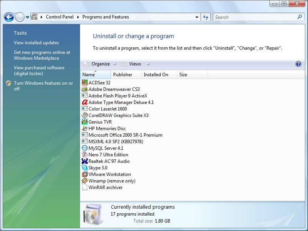Click the CorelDRAW Graphics Suite X3 icon

click(x=85, y=115)
